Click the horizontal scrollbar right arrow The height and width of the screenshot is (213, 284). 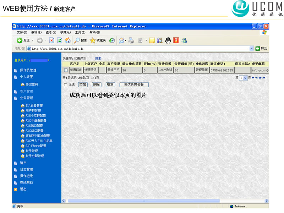pos(267,201)
